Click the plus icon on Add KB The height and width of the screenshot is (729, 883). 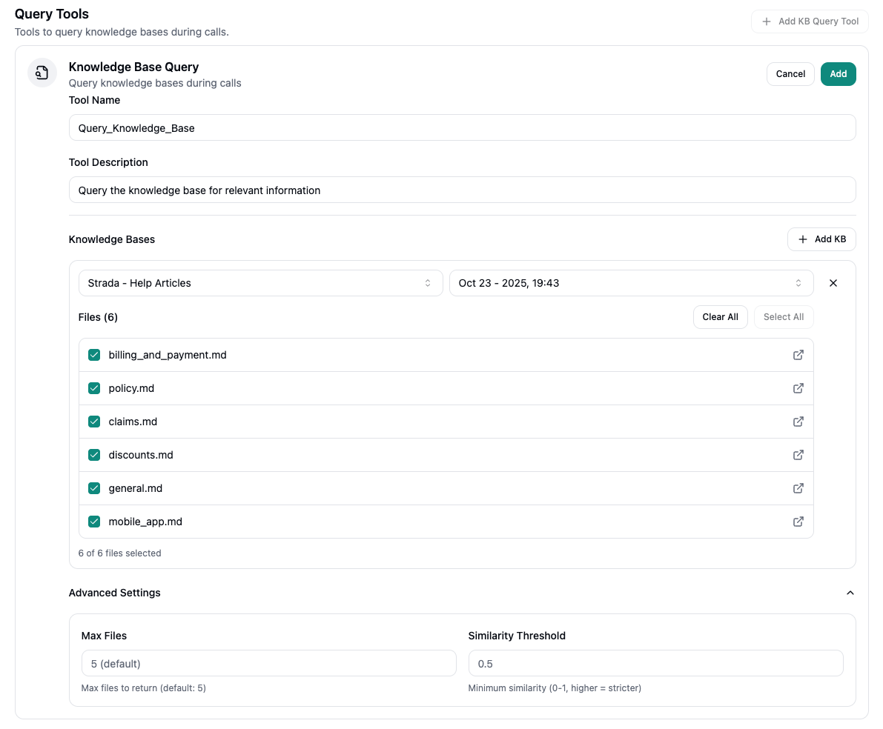(x=803, y=239)
